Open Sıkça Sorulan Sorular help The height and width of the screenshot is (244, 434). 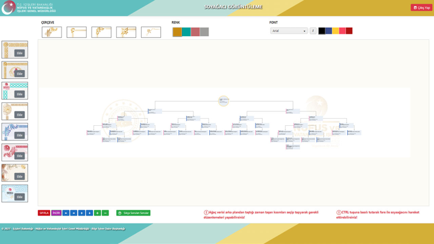(x=133, y=213)
